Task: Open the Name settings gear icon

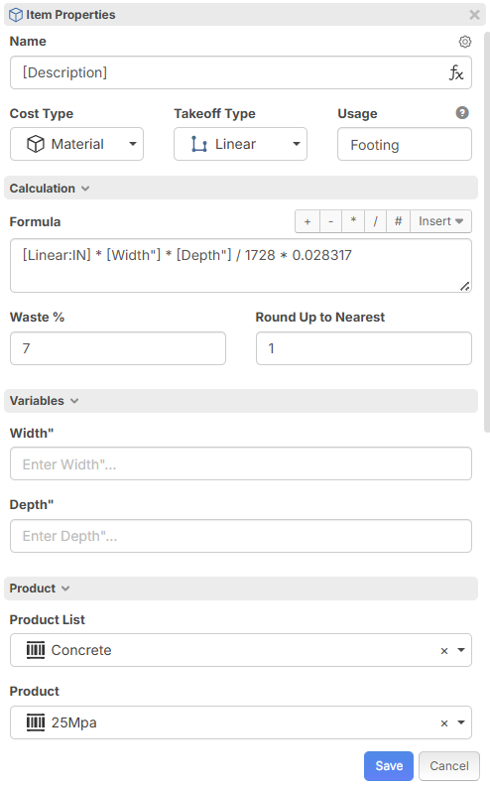Action: [465, 42]
